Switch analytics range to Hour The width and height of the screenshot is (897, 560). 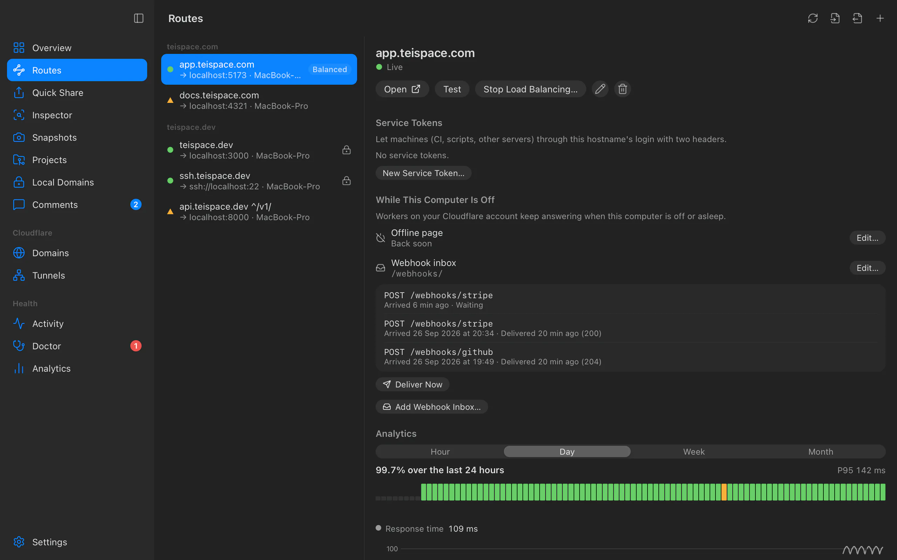(x=440, y=451)
